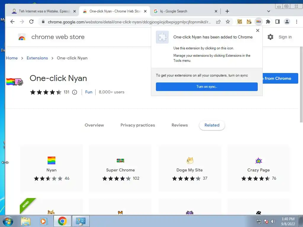Click the address bar URL
303x227 pixels.
[129, 22]
